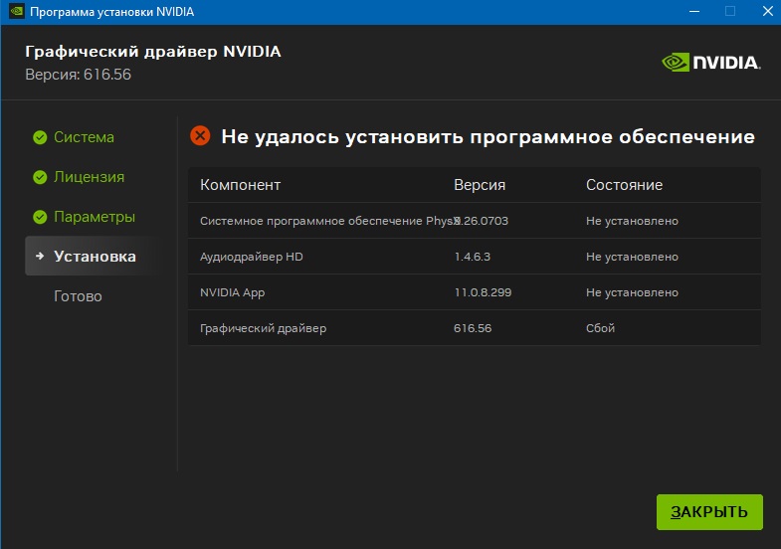Viewport: 781px width, 549px height.
Task: Select the Система step in sidebar
Action: tap(84, 137)
